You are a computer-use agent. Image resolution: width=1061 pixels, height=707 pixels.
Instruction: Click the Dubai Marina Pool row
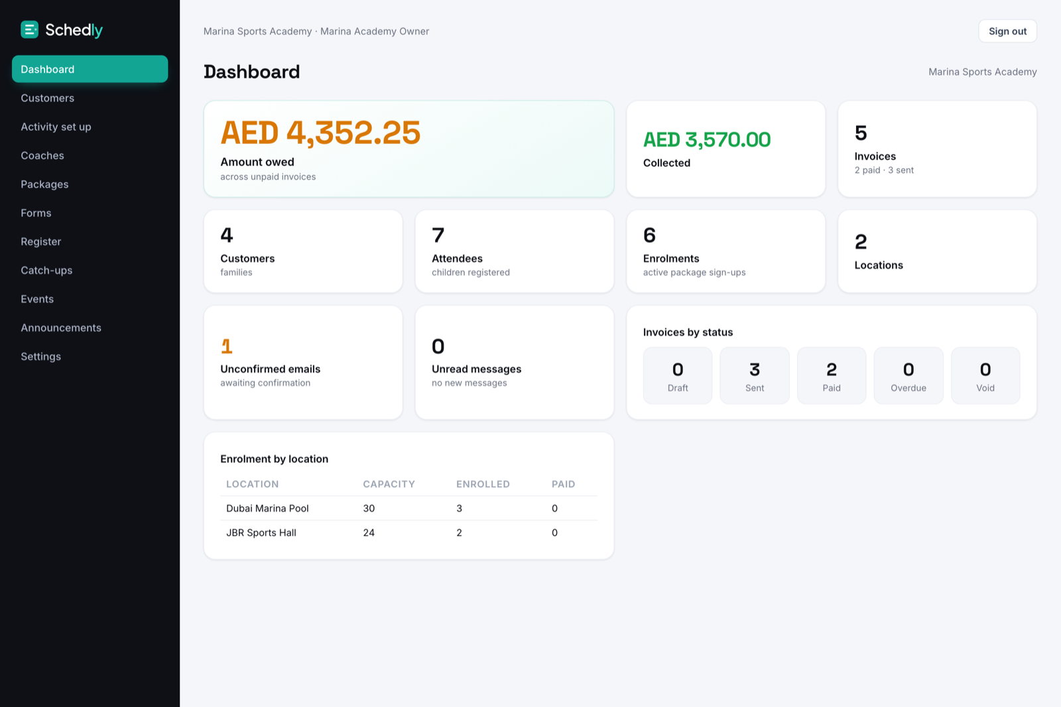(x=408, y=508)
